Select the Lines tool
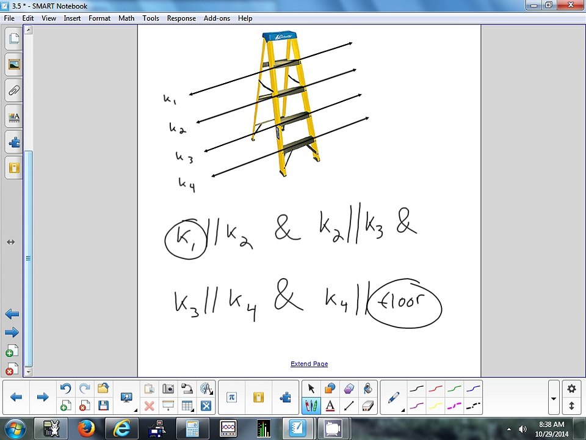The width and height of the screenshot is (586, 440). click(x=349, y=406)
